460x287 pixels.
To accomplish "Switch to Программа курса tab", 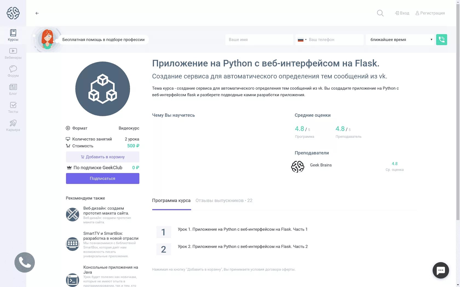I will [171, 200].
